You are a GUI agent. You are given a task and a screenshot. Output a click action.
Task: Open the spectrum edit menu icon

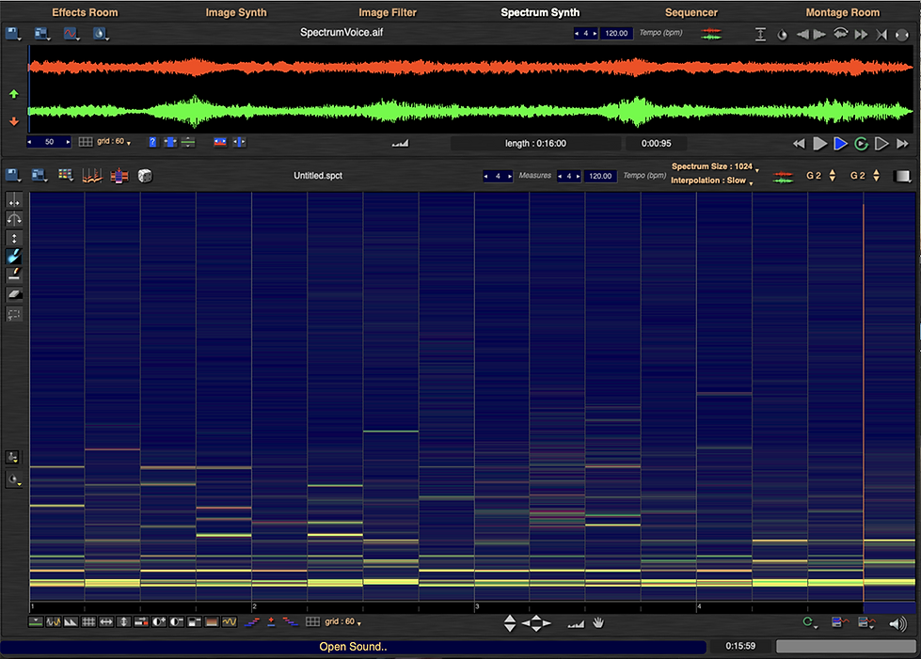(x=40, y=176)
